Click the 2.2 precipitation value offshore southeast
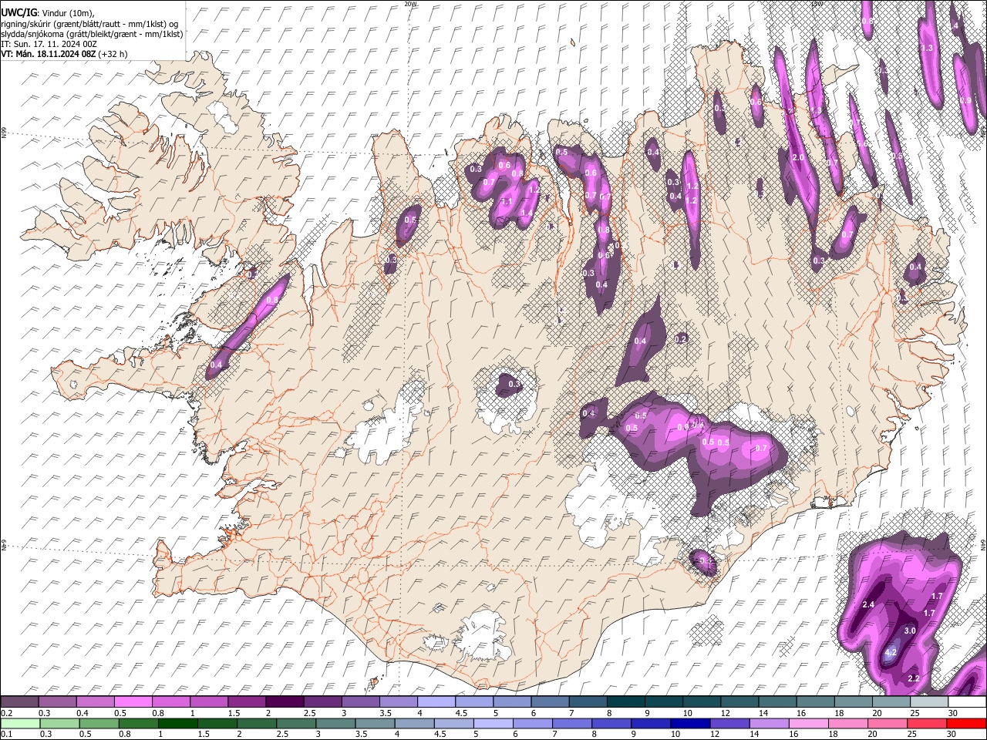The width and height of the screenshot is (987, 740). pos(915,678)
